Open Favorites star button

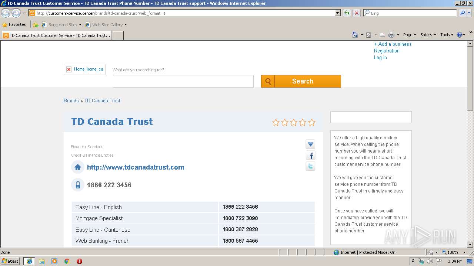(x=14, y=24)
